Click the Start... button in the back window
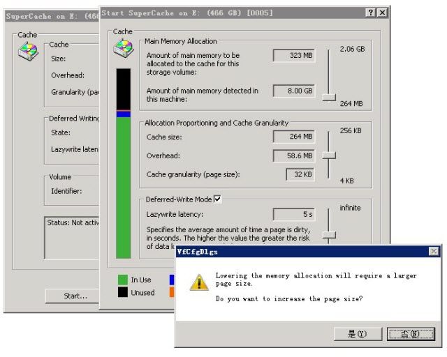The height and width of the screenshot is (357, 447). tap(73, 296)
